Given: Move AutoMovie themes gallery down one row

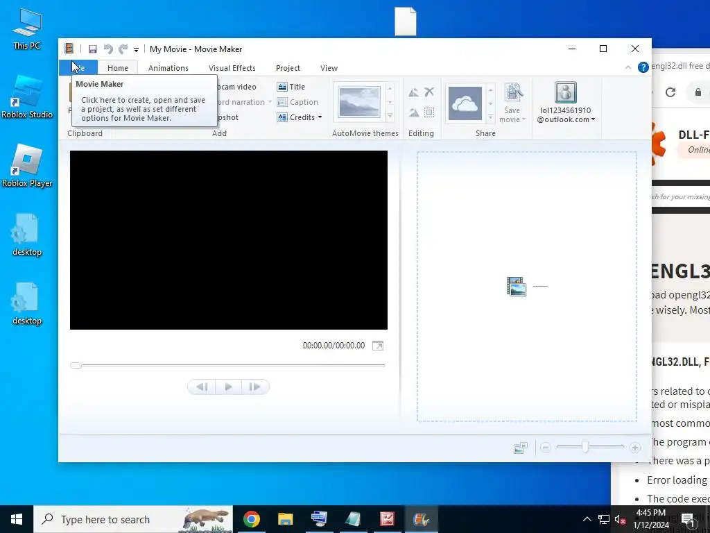Looking at the screenshot, I should 390,102.
